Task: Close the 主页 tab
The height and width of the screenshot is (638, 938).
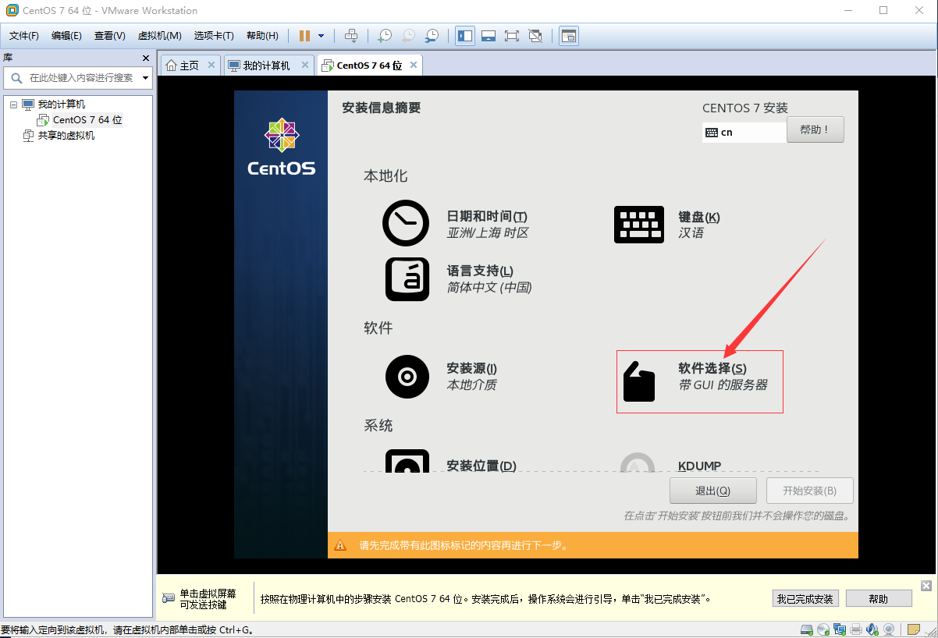Action: point(211,65)
